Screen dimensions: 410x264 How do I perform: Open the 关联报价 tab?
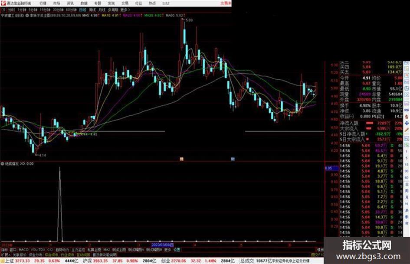(20, 254)
